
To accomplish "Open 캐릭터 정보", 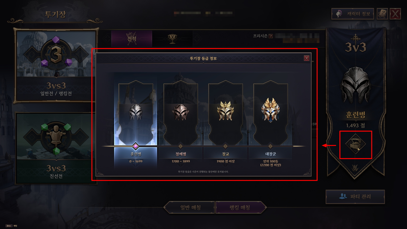I will tap(353, 14).
